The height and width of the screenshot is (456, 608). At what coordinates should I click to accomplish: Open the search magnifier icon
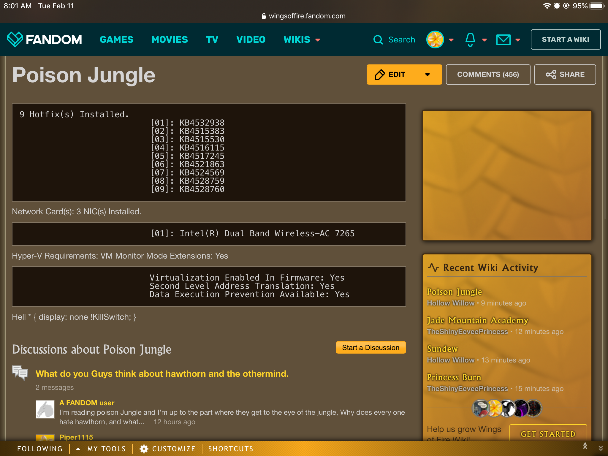point(378,39)
